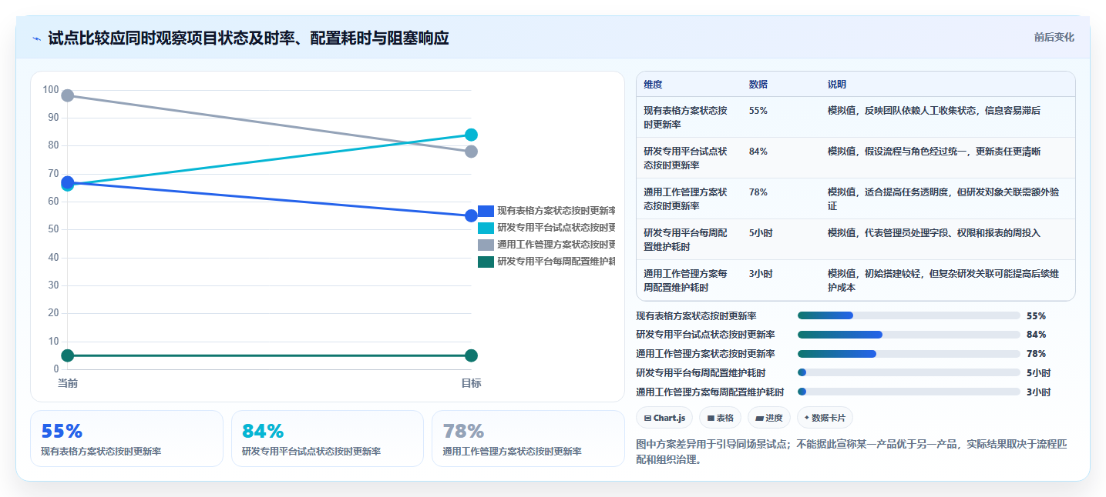Click the 78% value in the table

(758, 192)
